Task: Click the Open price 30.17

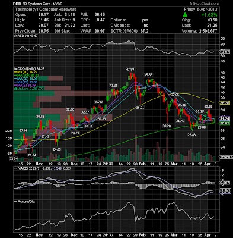Action: pos(43,15)
